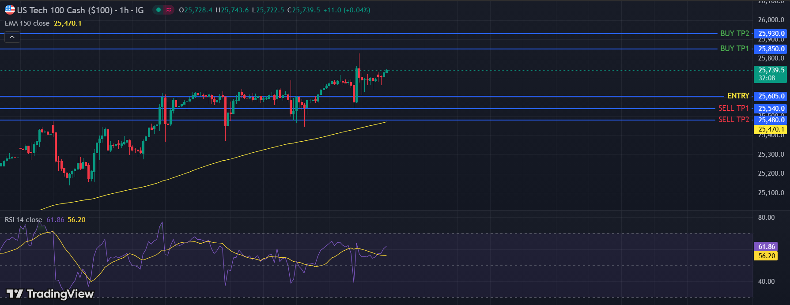Select the RSI 14 close indicator legend
Image resolution: width=790 pixels, height=305 pixels.
tap(23, 219)
